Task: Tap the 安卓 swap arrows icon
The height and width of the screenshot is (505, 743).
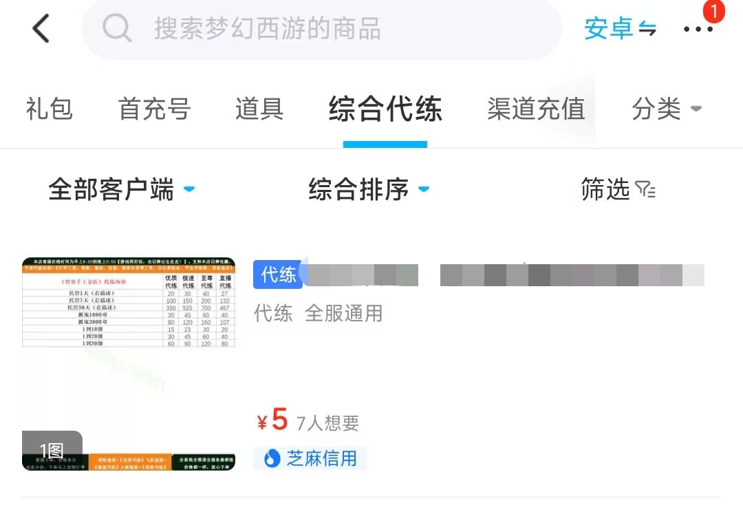Action: [x=647, y=29]
